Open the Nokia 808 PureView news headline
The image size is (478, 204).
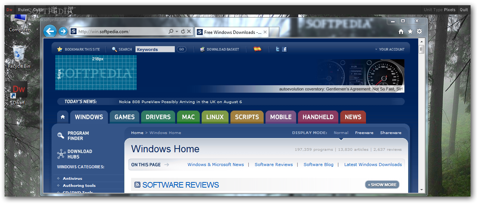[180, 102]
